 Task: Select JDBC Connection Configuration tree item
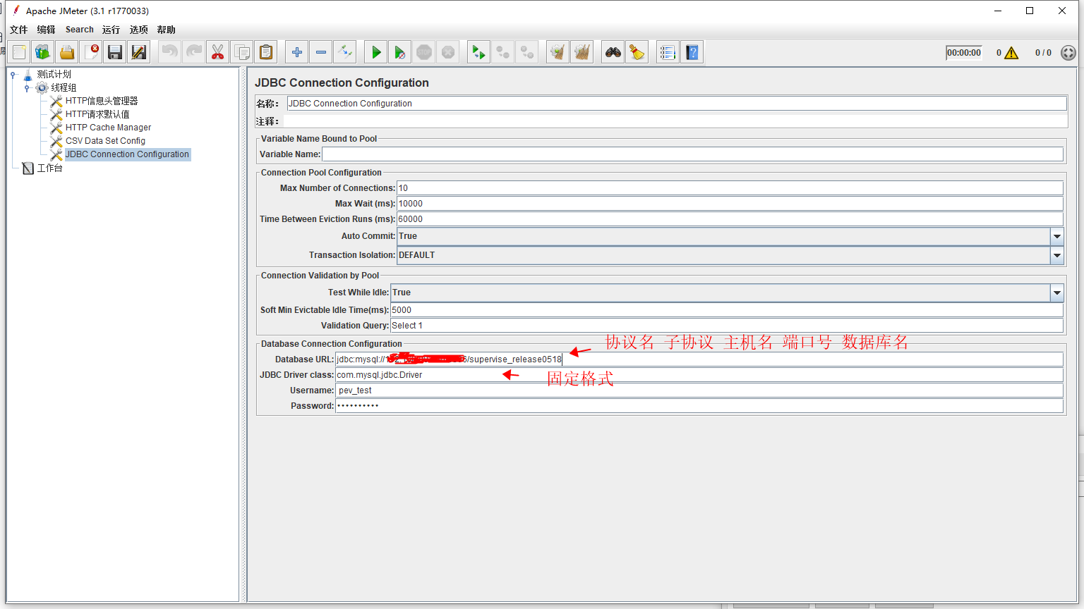tap(127, 154)
